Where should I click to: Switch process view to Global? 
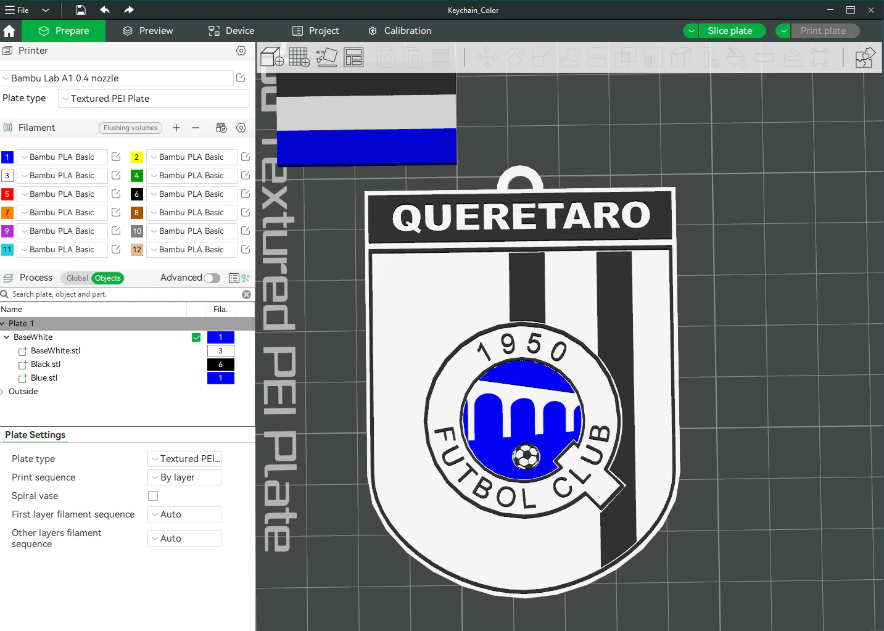[77, 278]
